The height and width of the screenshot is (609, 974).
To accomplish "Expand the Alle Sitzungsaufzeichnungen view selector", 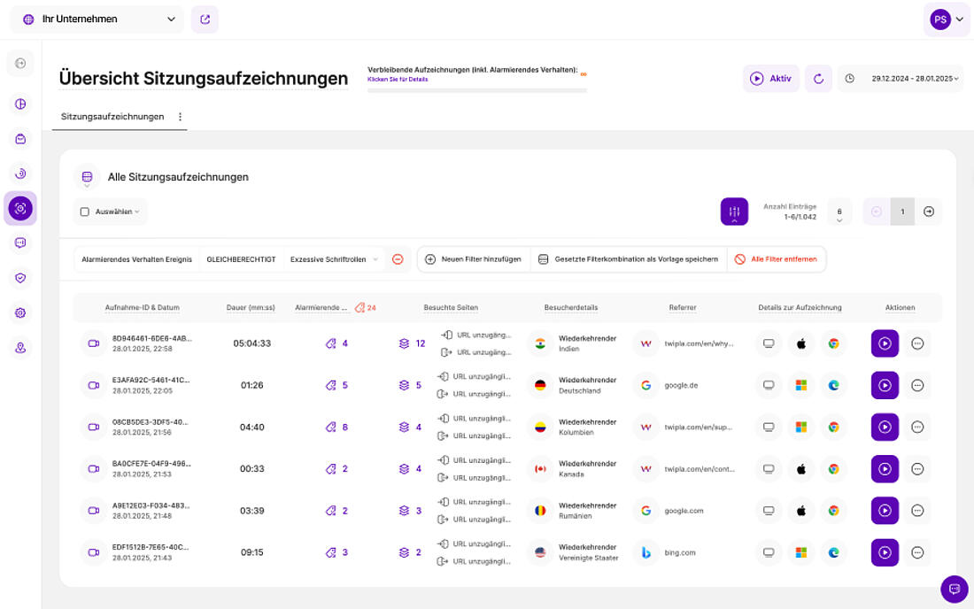I will pyautogui.click(x=87, y=178).
